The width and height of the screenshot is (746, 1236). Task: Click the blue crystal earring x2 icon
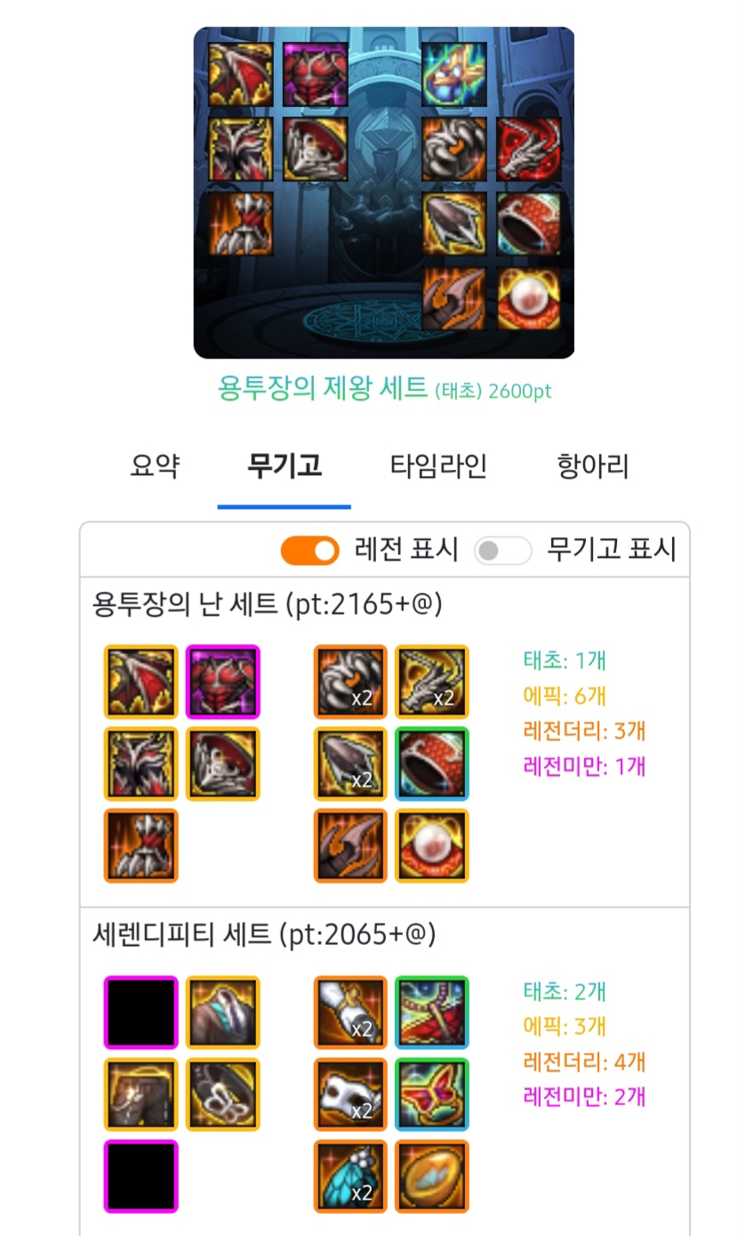[x=350, y=1176]
